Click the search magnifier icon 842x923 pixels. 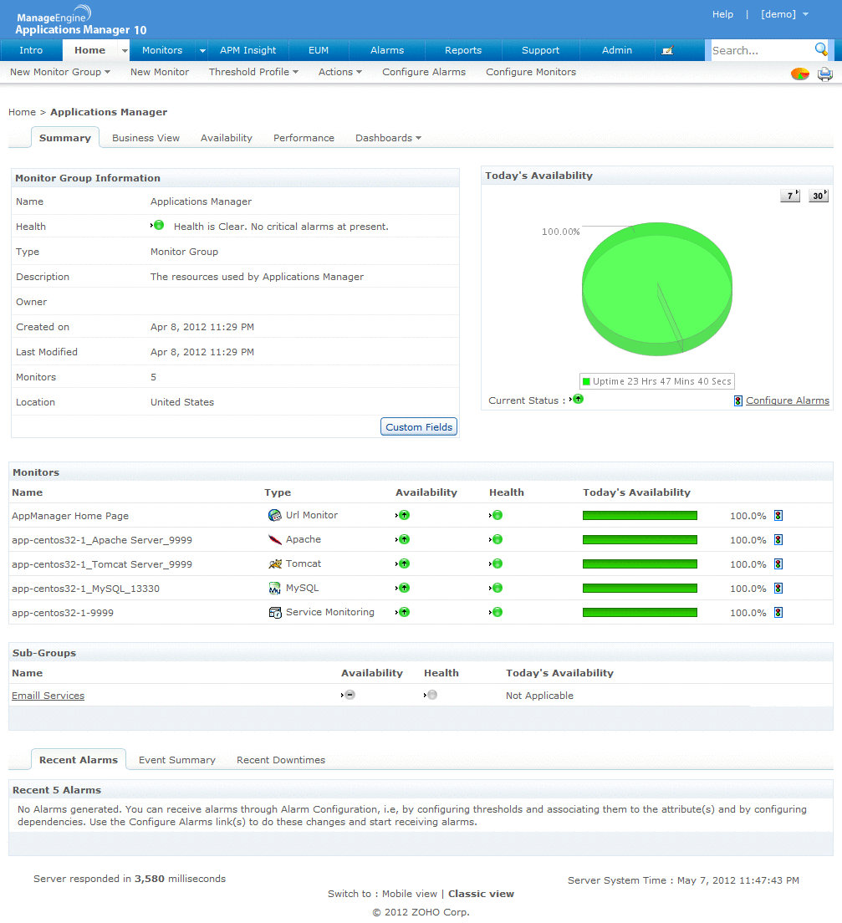click(x=821, y=49)
